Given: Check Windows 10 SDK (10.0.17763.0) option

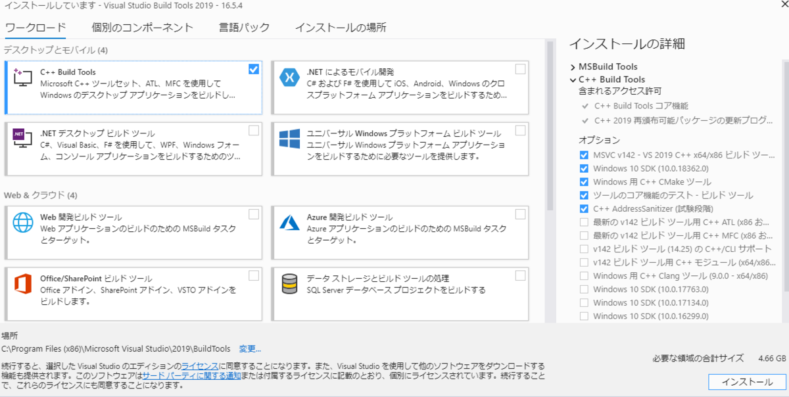Looking at the screenshot, I should [584, 289].
